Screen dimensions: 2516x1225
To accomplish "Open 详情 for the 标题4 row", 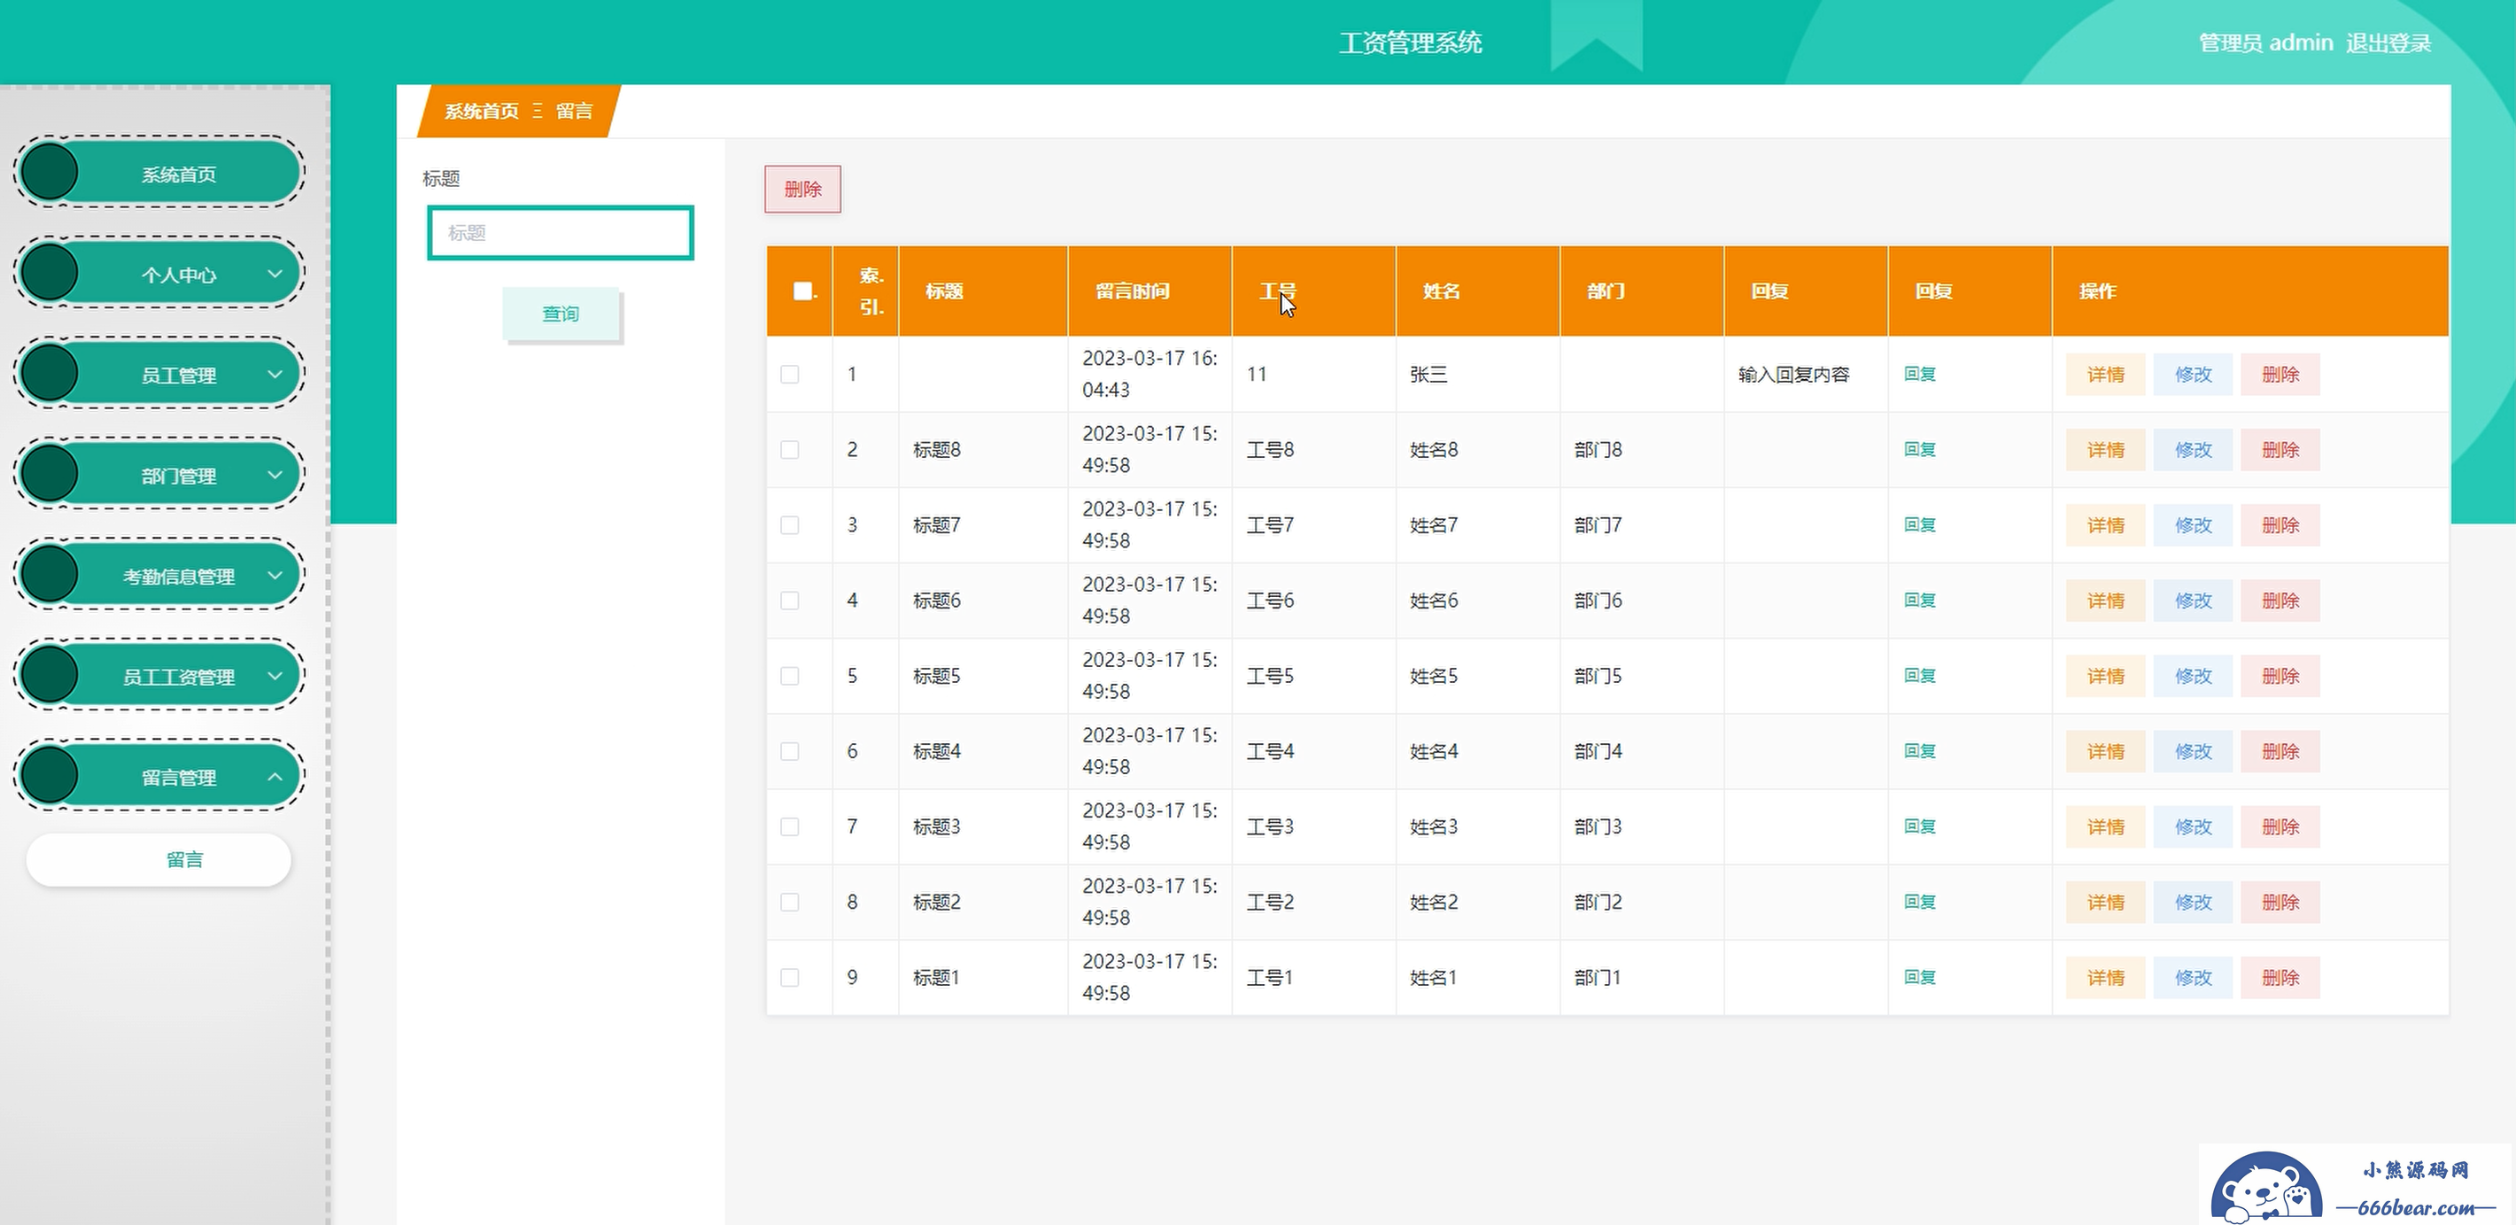I will (2106, 751).
